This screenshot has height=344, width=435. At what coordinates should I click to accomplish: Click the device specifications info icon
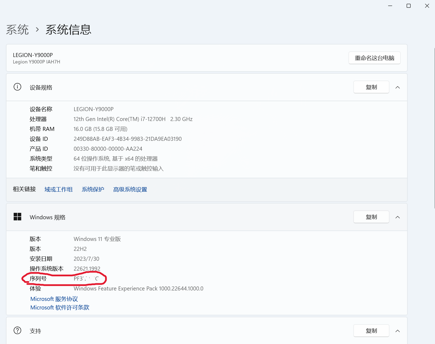(17, 87)
